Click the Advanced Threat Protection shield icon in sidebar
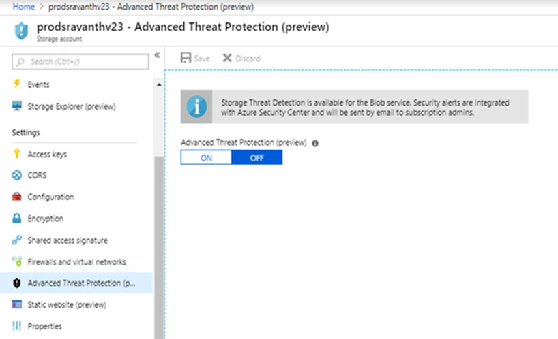This screenshot has width=558, height=339. (x=17, y=283)
